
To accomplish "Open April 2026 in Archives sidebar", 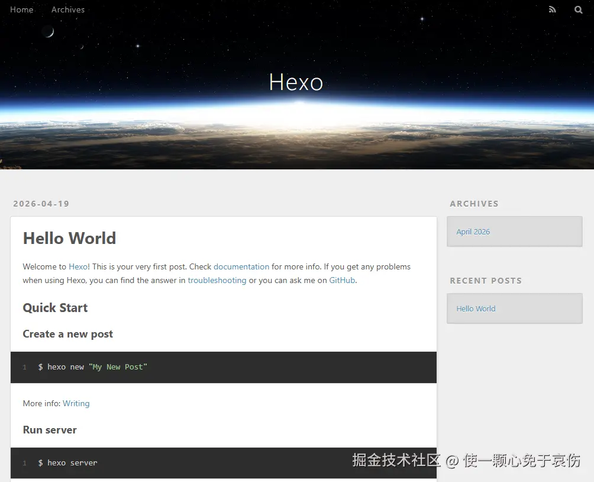I will click(x=473, y=232).
